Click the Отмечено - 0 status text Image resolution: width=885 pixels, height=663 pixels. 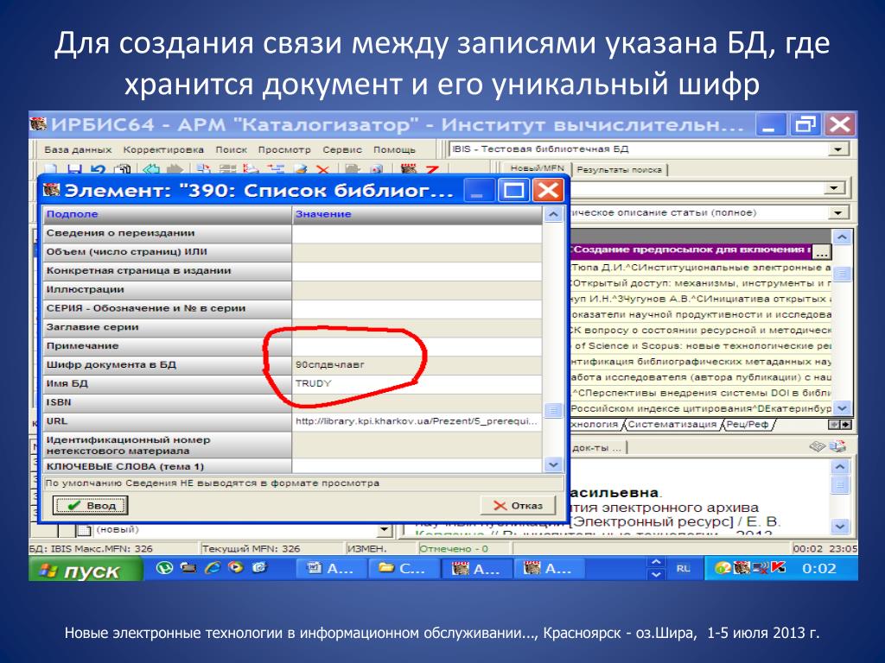tap(454, 548)
